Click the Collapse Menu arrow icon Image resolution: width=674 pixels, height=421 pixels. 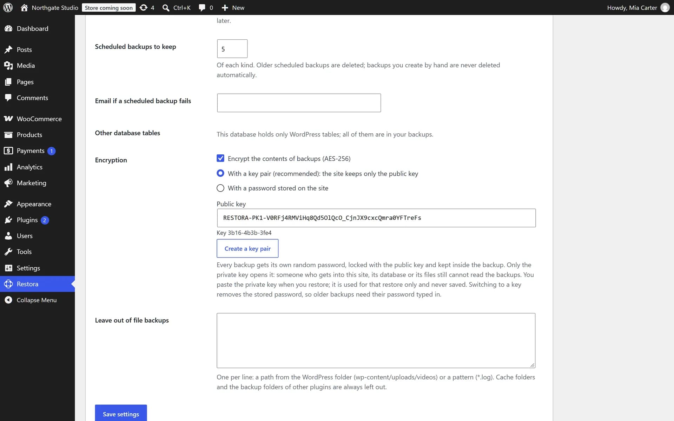coord(8,300)
